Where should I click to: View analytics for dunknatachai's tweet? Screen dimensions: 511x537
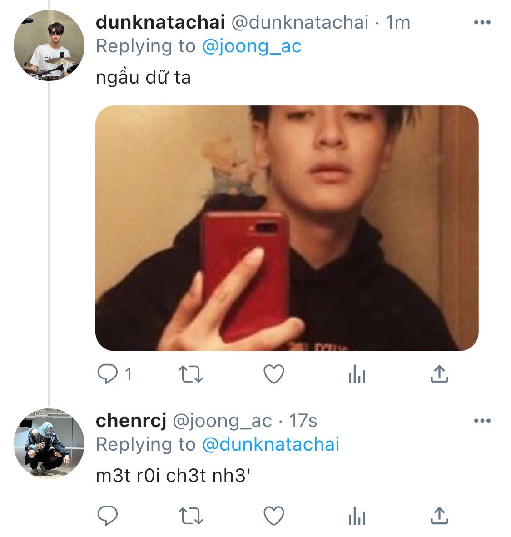point(357,374)
